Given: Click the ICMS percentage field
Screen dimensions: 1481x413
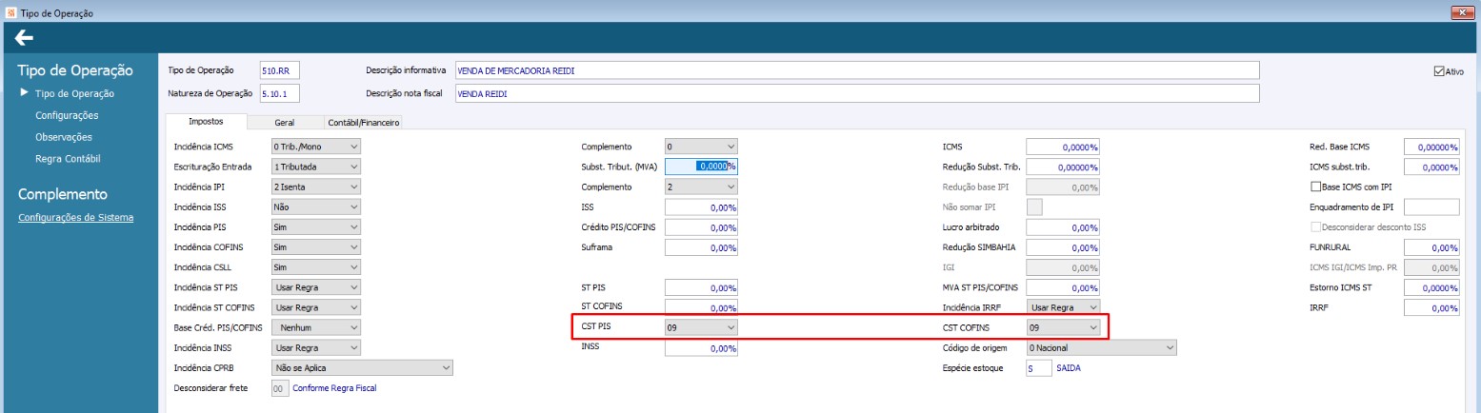Looking at the screenshot, I should point(1063,147).
